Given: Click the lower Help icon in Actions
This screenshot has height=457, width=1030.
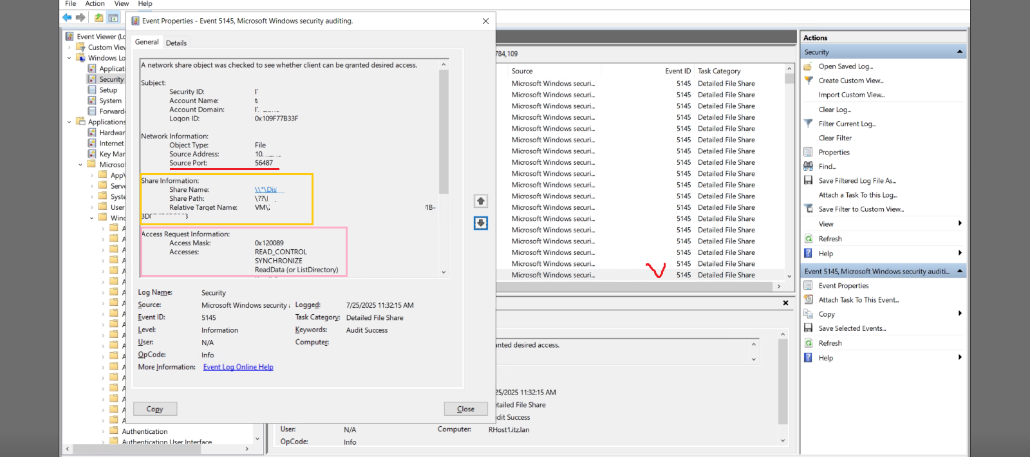Looking at the screenshot, I should (808, 358).
